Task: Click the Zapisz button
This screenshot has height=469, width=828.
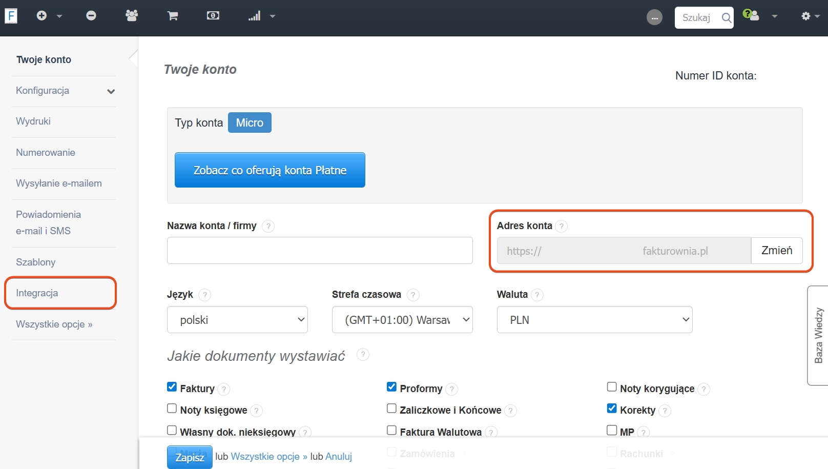Action: pos(190,457)
